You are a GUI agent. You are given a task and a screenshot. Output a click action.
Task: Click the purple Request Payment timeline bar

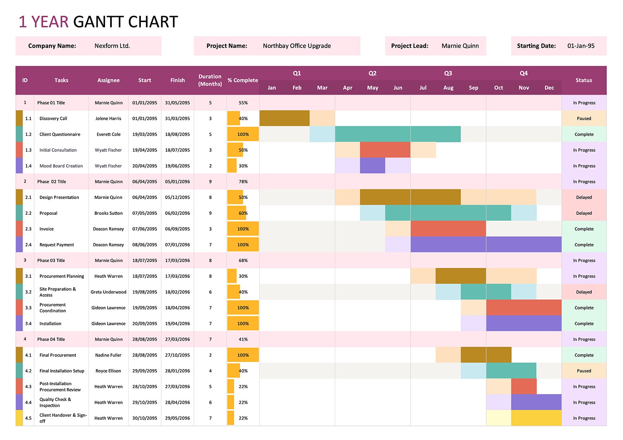486,244
